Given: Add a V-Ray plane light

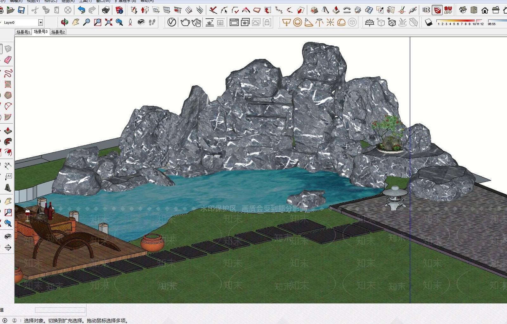Looking at the screenshot, I should coord(286,22).
